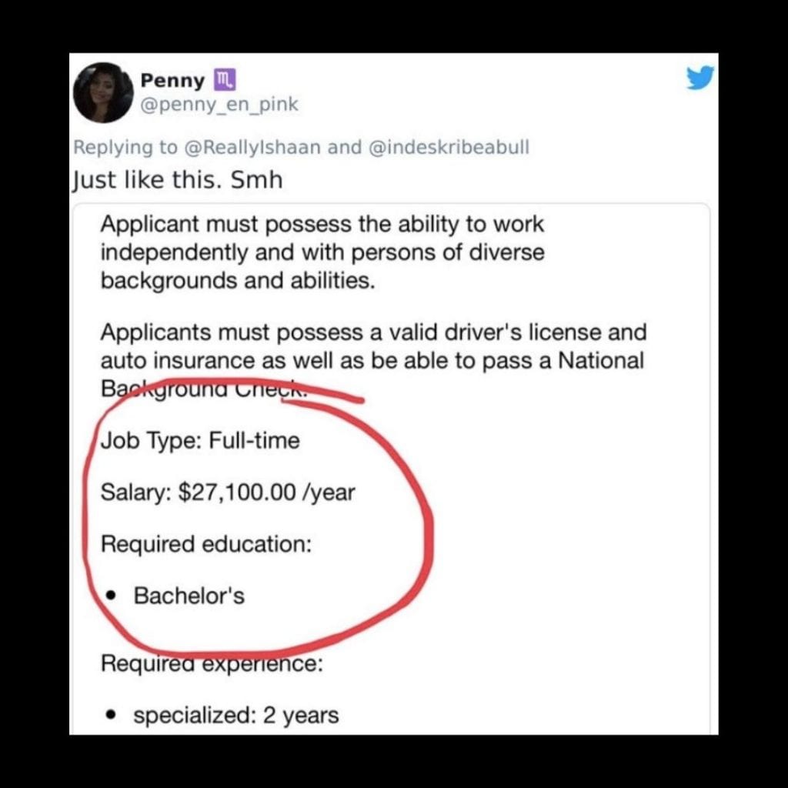The image size is (788, 788).
Task: Open the @indeskribeabull mention link
Action: coord(449,147)
